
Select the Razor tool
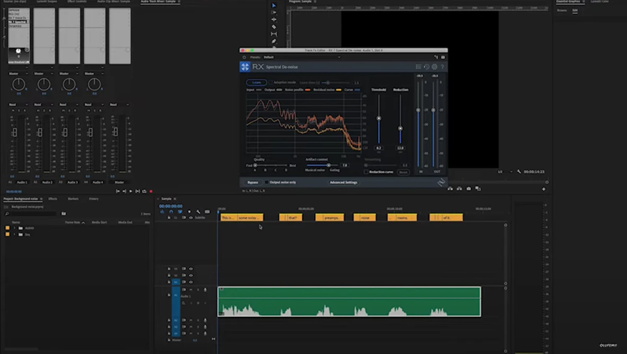click(274, 27)
